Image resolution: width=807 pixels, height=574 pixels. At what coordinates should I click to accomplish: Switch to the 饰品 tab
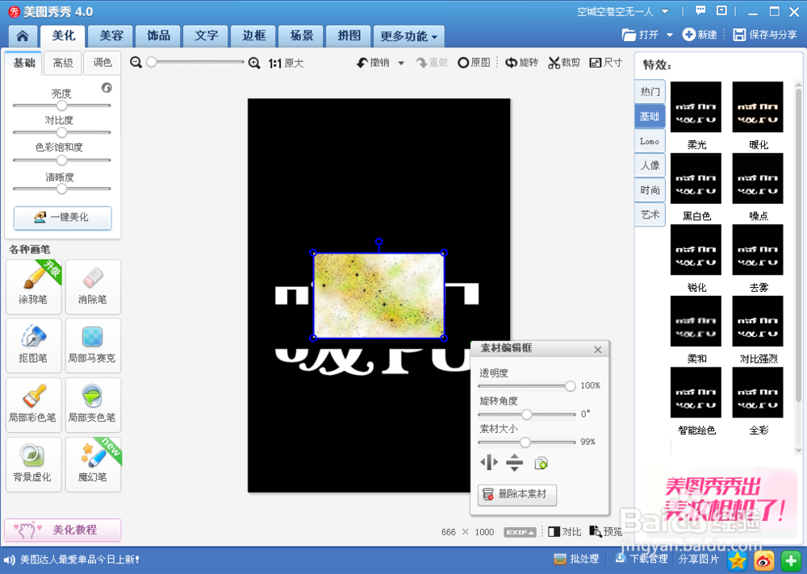(158, 36)
